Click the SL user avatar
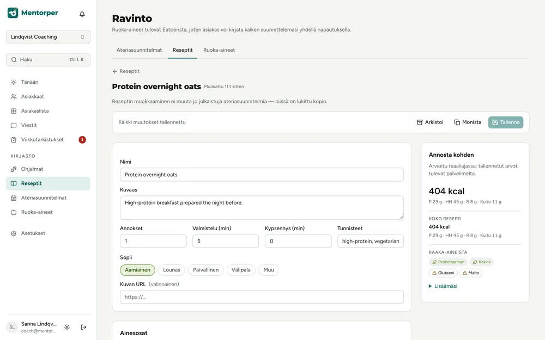The width and height of the screenshot is (545, 340). 12,327
